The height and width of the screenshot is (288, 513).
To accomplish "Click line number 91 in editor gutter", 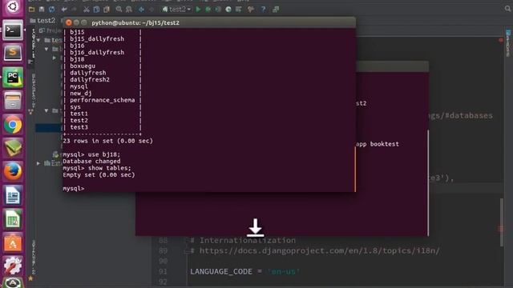I will coord(163,271).
